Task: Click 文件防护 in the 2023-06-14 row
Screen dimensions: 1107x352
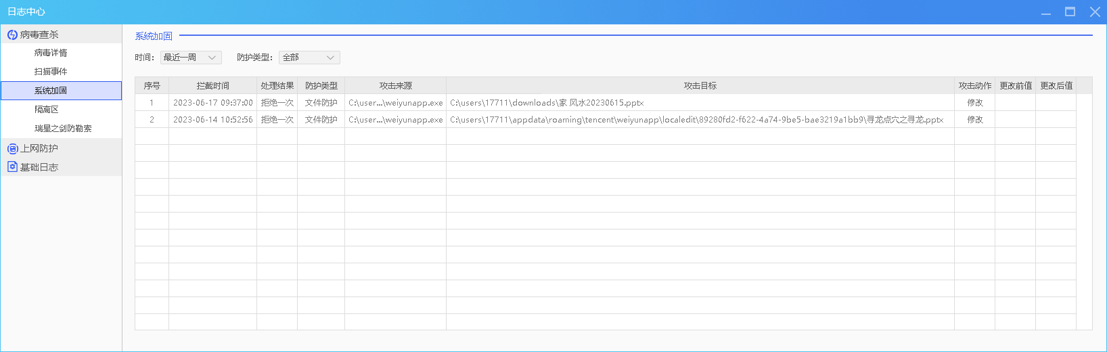Action: [x=321, y=120]
